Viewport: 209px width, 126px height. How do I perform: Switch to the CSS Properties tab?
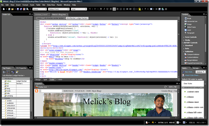[x=21, y=68]
